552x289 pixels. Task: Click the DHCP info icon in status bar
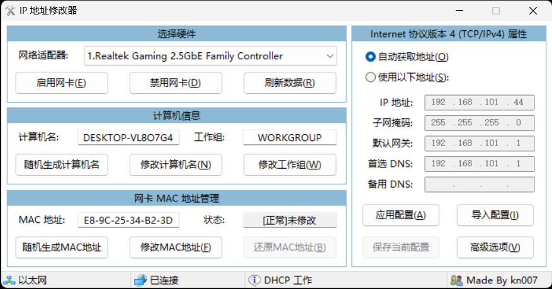(x=254, y=280)
